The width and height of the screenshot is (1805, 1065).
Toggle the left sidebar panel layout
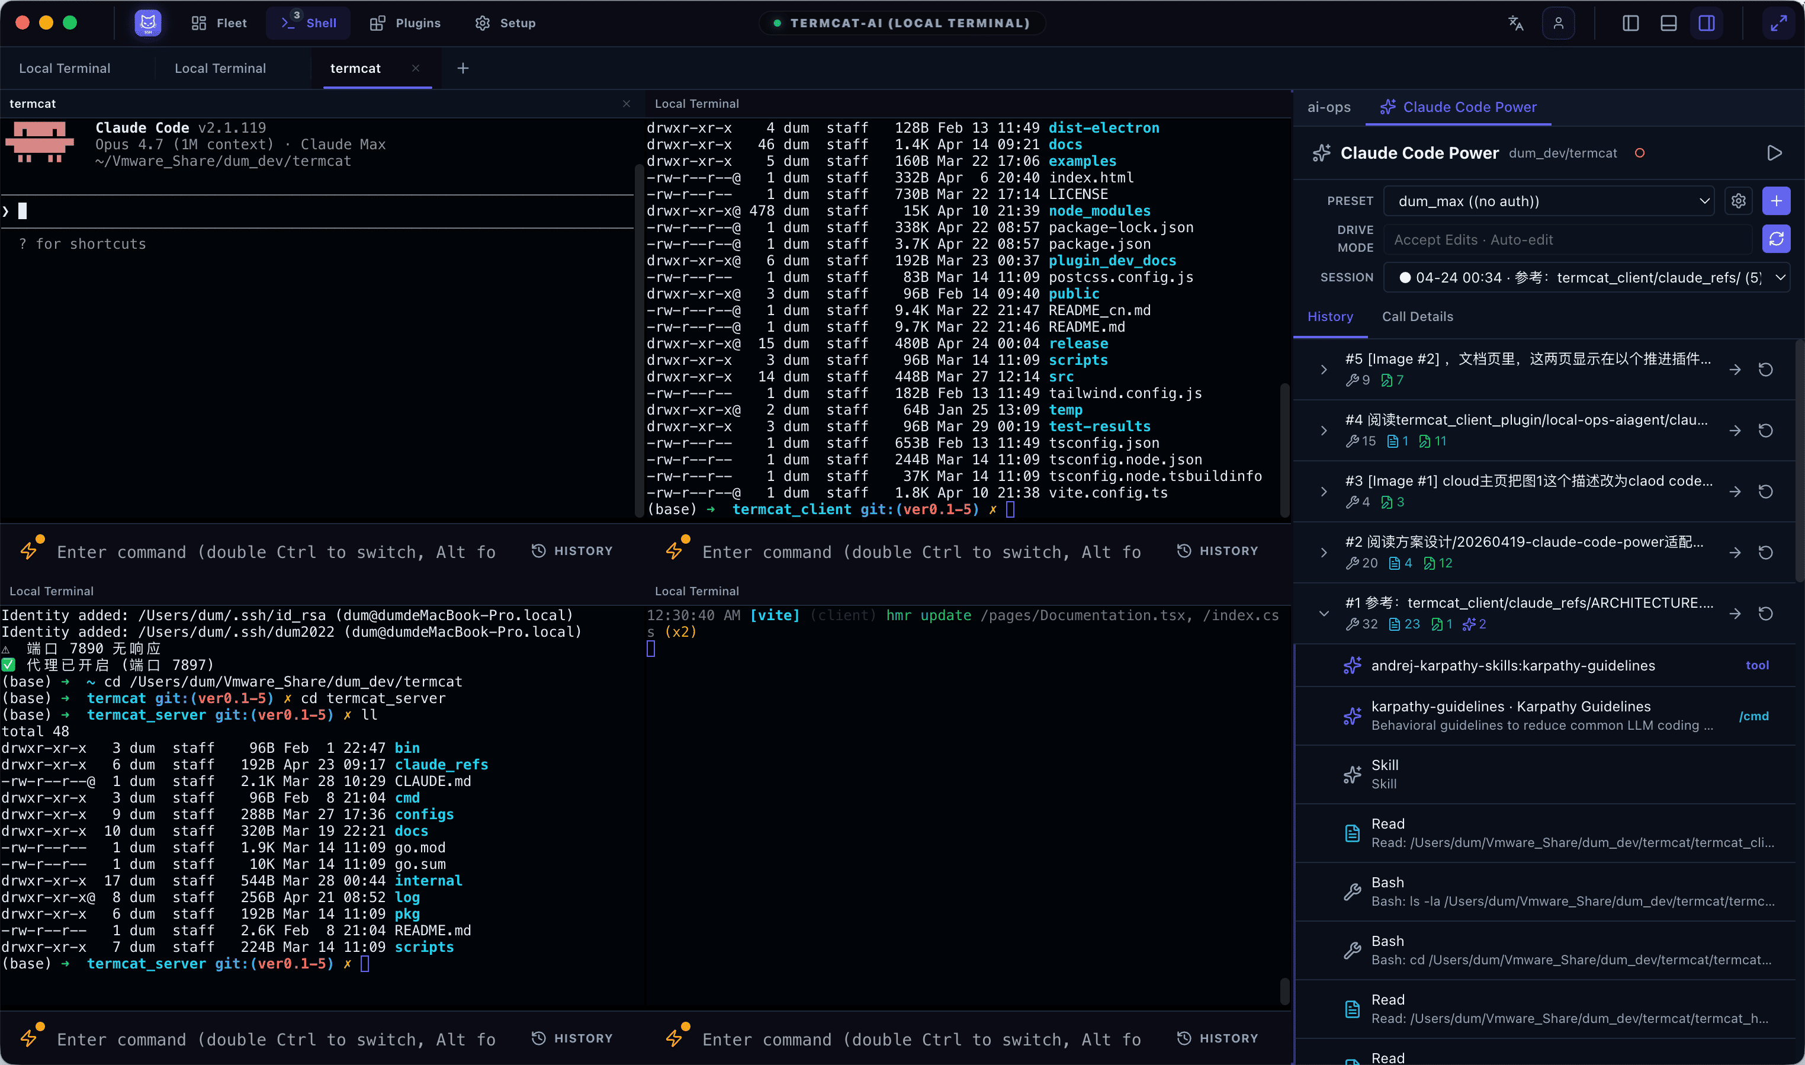click(x=1631, y=23)
